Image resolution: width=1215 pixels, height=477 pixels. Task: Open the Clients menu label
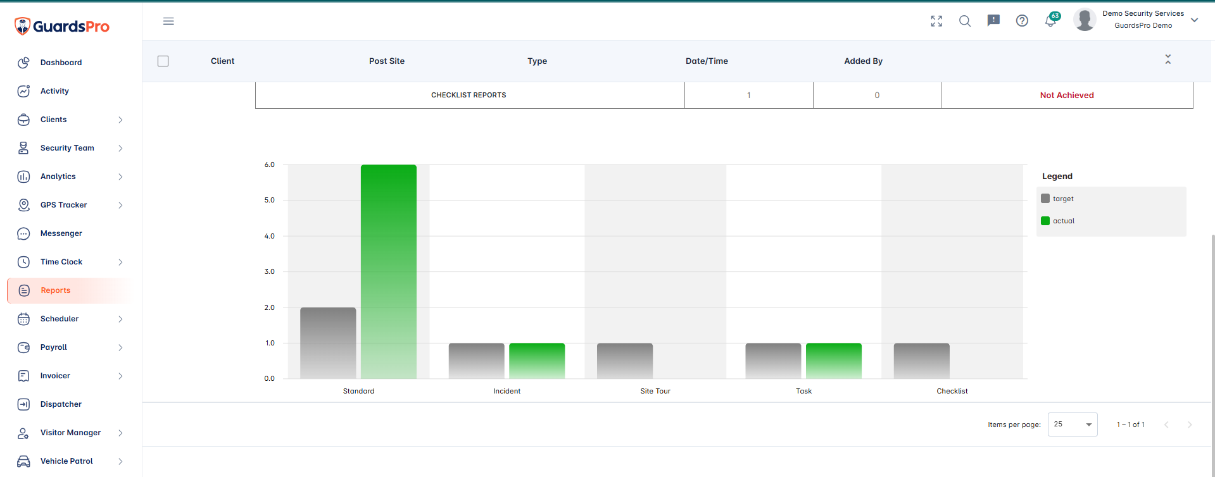(x=53, y=120)
